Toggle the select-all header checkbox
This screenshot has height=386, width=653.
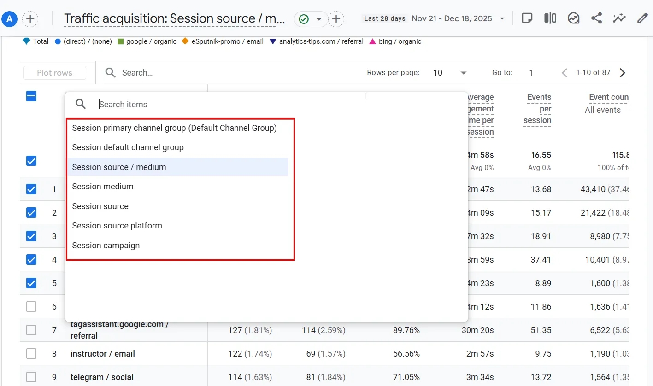click(x=31, y=96)
